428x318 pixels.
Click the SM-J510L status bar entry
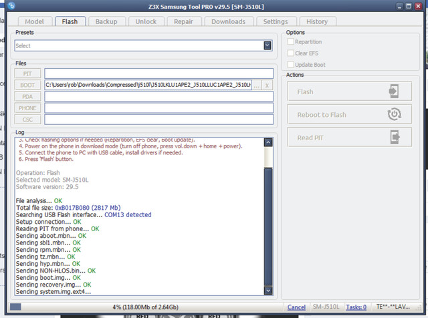click(x=326, y=307)
